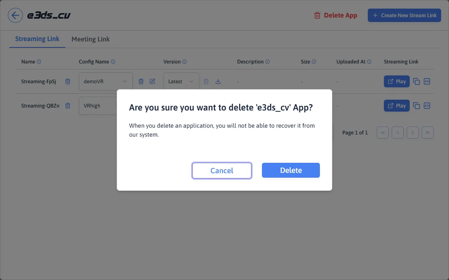Edit the demoVR config
This screenshot has height=280, width=449.
point(152,81)
